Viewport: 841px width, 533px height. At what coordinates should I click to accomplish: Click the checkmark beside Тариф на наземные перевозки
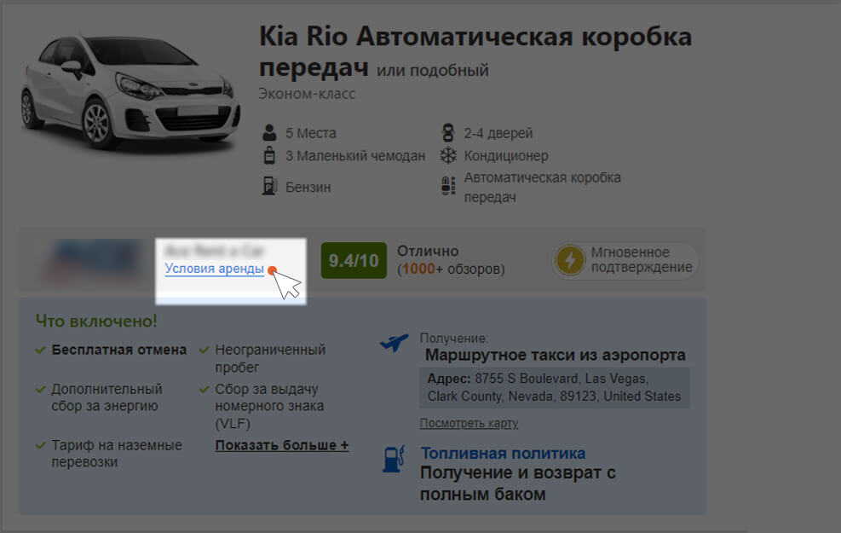[x=40, y=445]
